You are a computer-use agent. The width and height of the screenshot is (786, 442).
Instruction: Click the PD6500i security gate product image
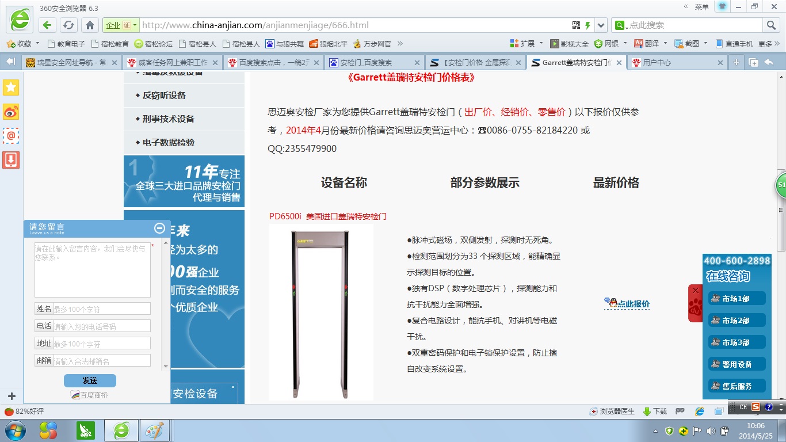point(321,312)
